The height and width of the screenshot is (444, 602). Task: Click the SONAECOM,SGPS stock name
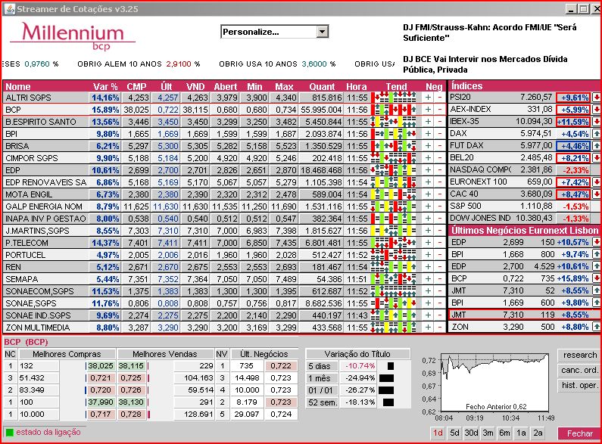click(39, 291)
